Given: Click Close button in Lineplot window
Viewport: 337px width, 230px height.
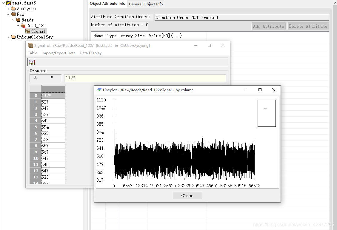Looking at the screenshot, I should [187, 196].
